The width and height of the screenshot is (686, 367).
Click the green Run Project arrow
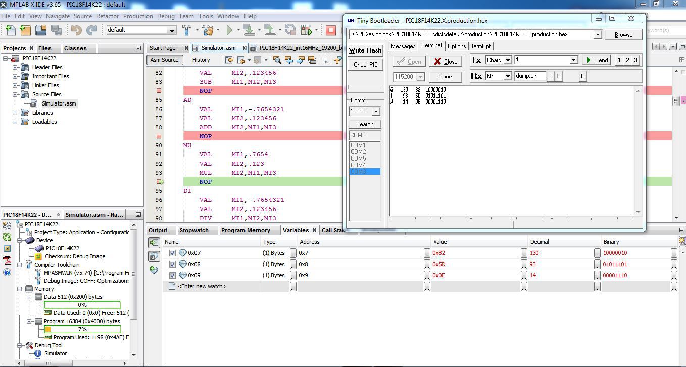(229, 30)
